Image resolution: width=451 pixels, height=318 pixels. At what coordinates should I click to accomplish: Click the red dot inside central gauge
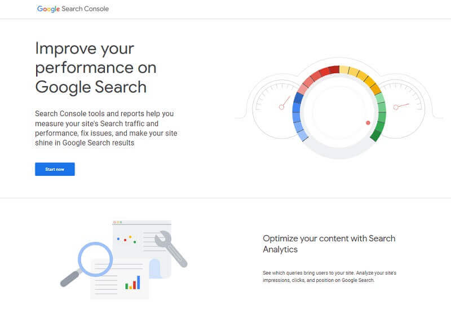tap(368, 123)
